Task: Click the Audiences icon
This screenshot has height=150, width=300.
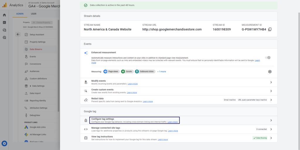Action: tap(26, 71)
